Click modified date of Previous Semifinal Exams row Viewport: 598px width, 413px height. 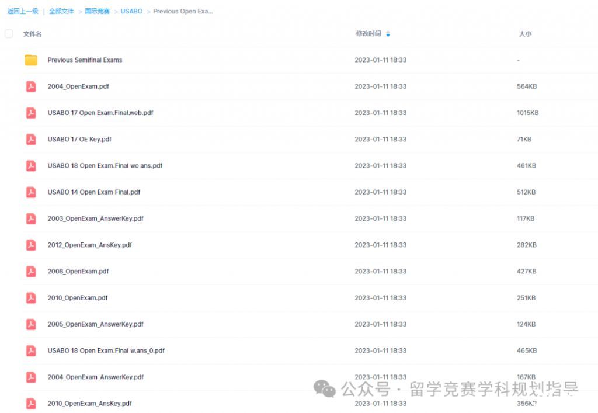(x=381, y=60)
